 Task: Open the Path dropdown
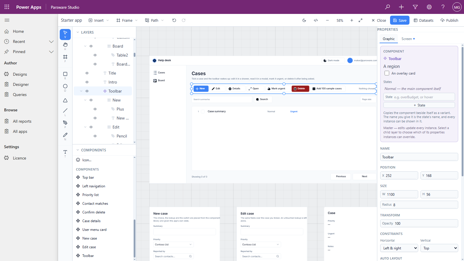[x=155, y=20]
